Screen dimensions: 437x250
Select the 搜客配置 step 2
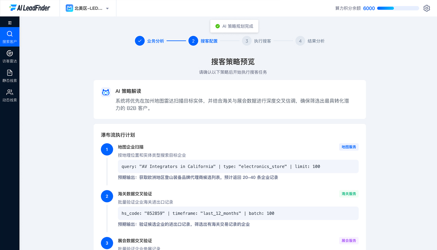pos(193,41)
